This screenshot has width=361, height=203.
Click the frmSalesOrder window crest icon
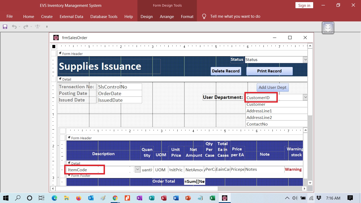[56, 38]
